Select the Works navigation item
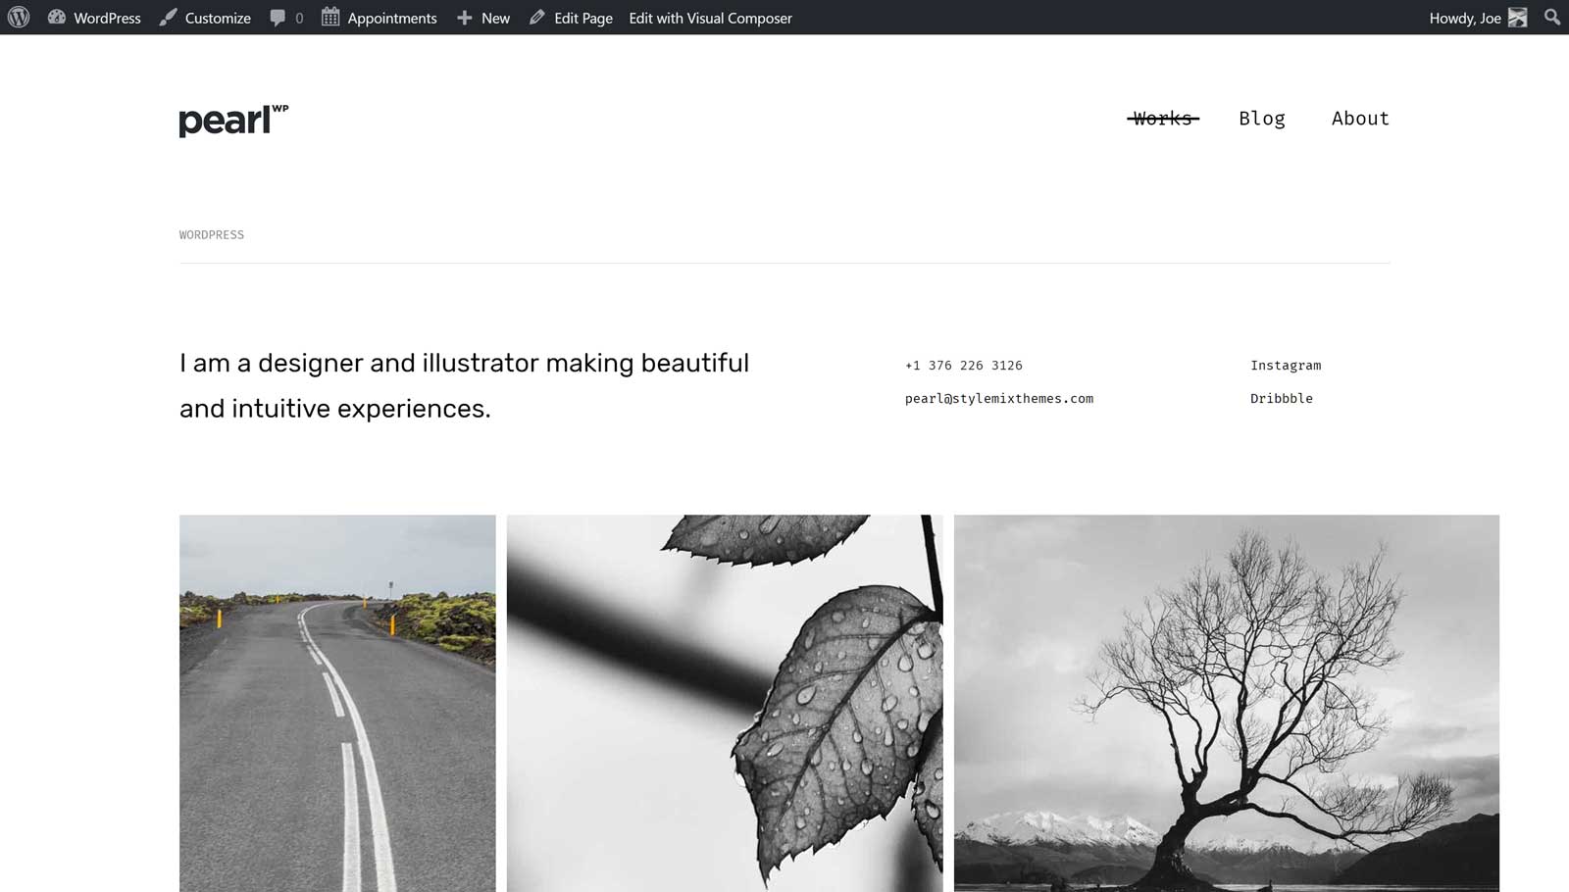The image size is (1569, 892). (x=1163, y=119)
